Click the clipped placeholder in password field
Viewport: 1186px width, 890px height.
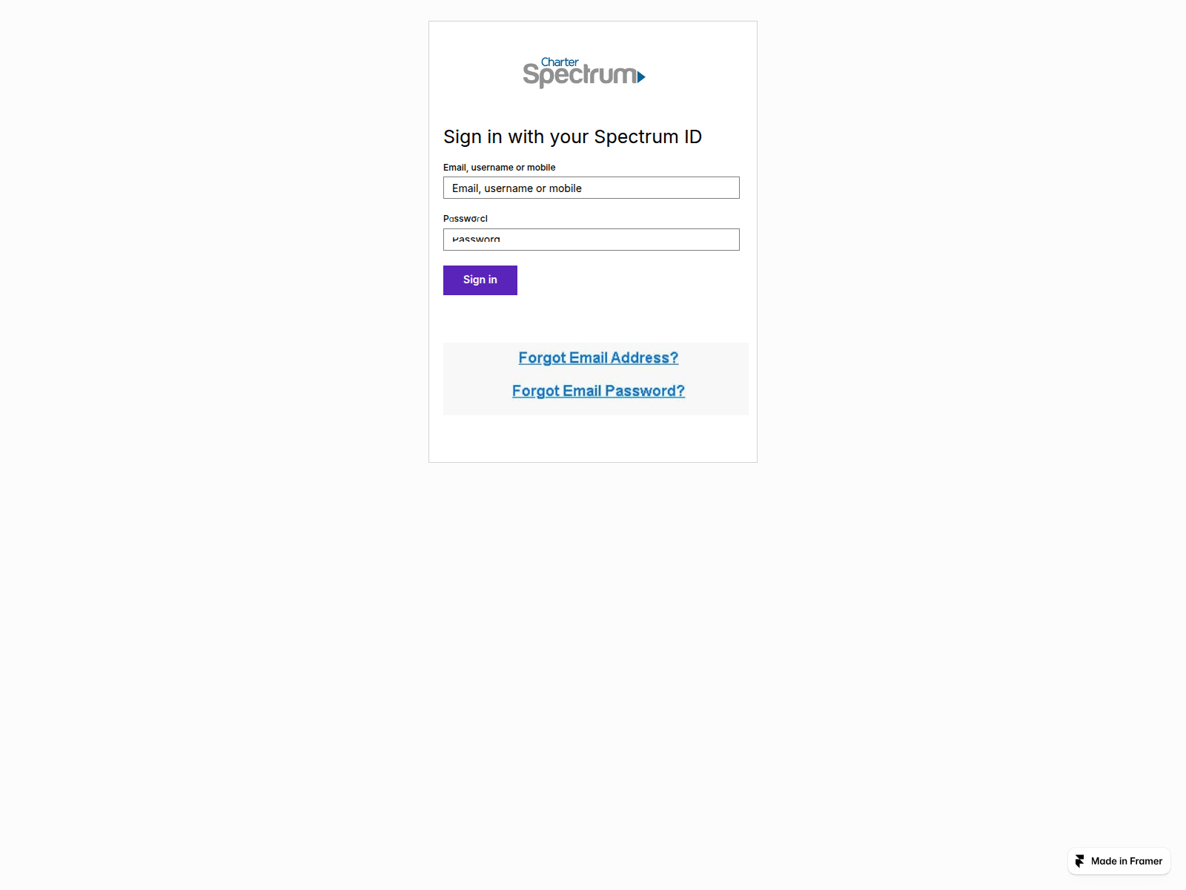point(476,239)
